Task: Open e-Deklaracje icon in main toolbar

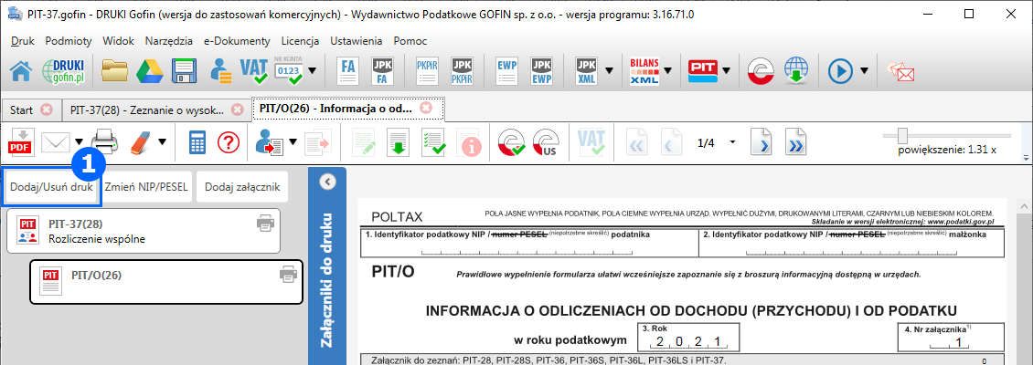Action: (761, 70)
